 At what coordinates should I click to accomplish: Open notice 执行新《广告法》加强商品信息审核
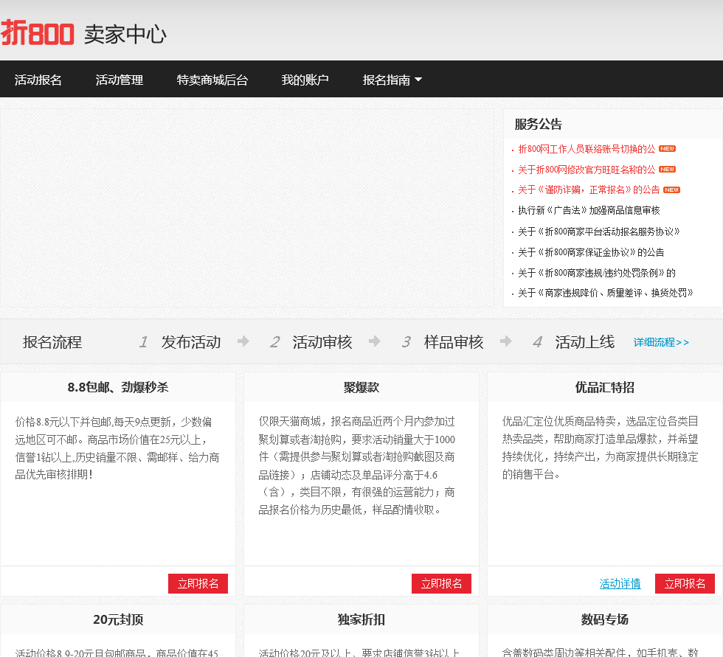[589, 210]
